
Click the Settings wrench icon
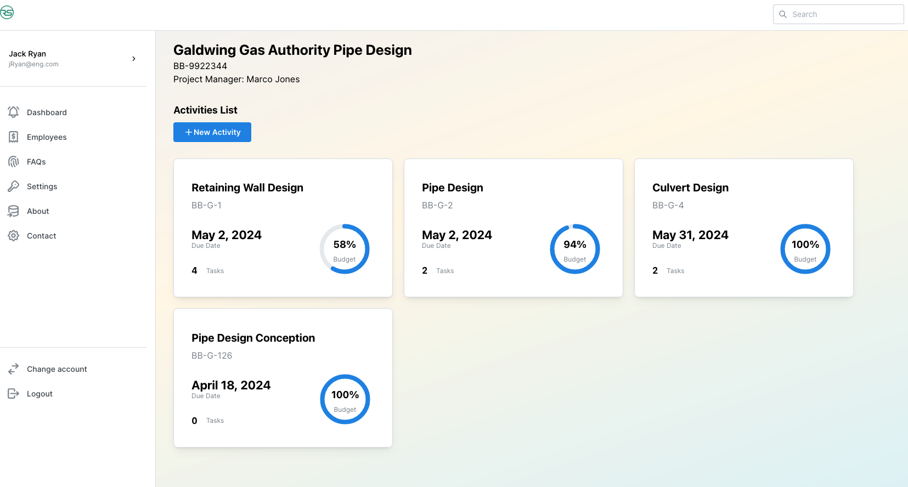pos(14,186)
